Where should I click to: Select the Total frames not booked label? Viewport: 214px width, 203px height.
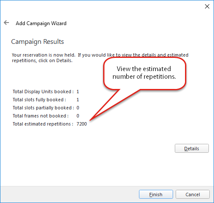[40, 116]
